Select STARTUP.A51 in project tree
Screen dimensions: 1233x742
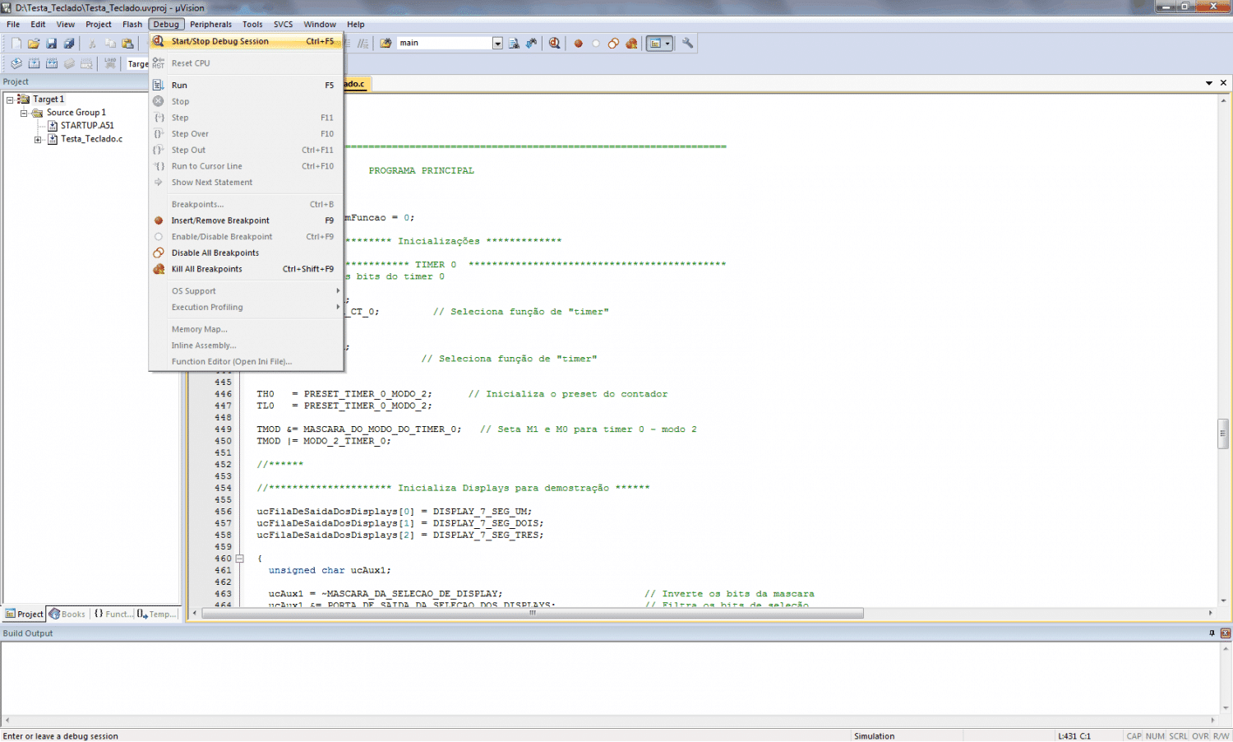click(x=87, y=126)
